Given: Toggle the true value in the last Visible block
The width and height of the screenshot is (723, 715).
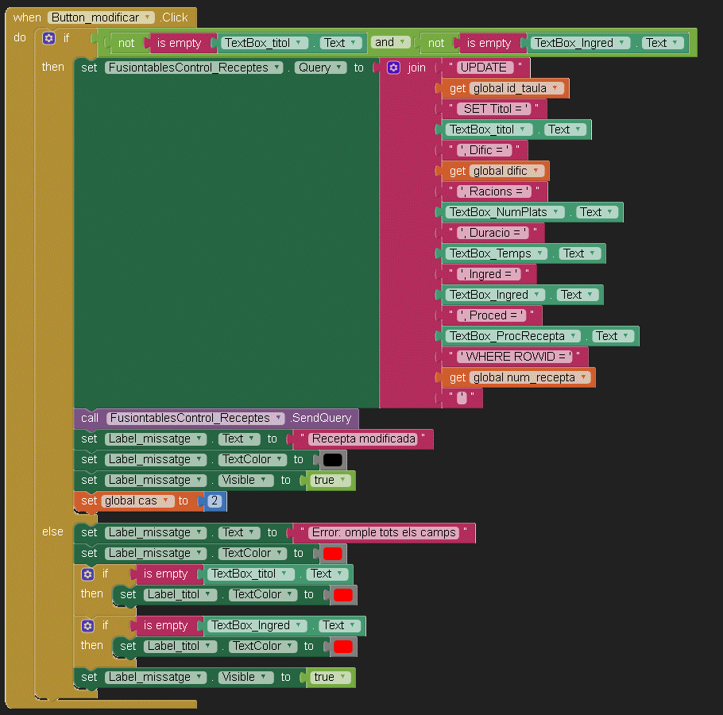Looking at the screenshot, I should 331,677.
